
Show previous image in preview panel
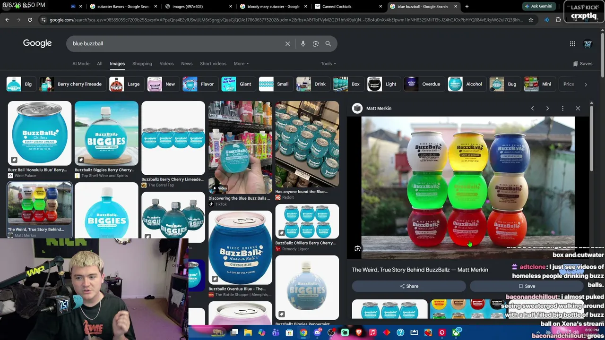[532, 108]
